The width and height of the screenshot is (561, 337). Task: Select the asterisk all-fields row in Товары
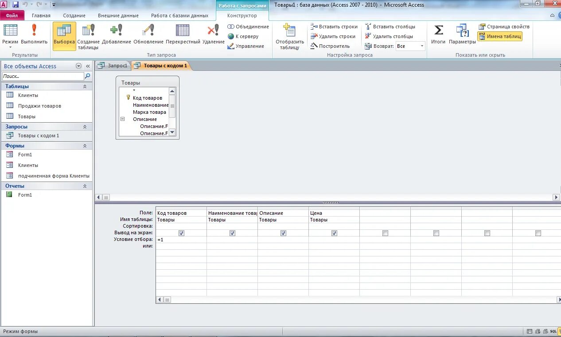[134, 91]
